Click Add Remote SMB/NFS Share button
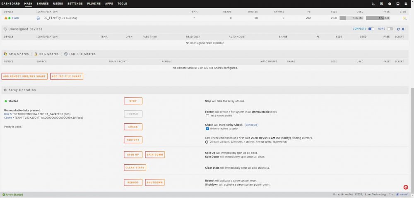 pos(24,76)
